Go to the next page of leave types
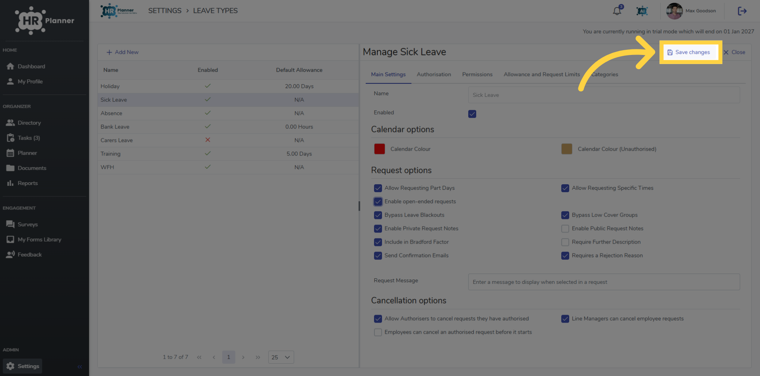The width and height of the screenshot is (760, 376). pyautogui.click(x=243, y=357)
